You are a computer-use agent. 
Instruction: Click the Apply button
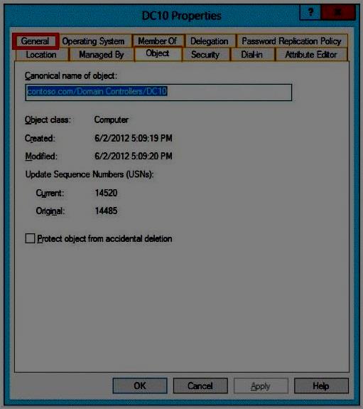tap(261, 386)
